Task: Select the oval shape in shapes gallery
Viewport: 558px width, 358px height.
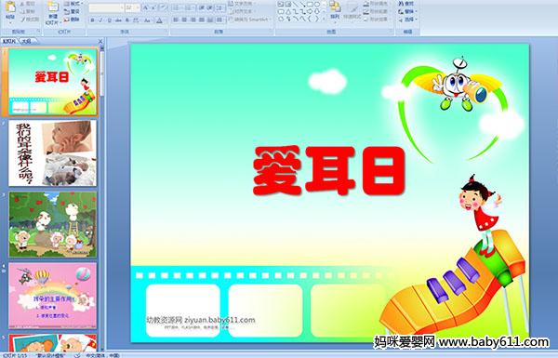Action: click(x=317, y=4)
